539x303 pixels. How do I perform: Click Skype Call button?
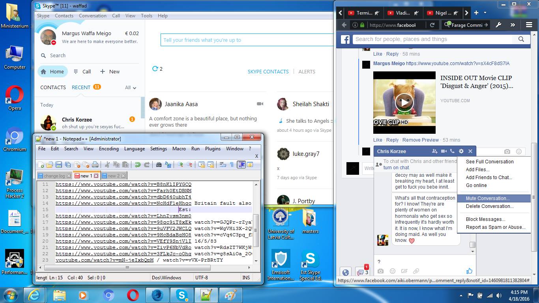point(82,71)
